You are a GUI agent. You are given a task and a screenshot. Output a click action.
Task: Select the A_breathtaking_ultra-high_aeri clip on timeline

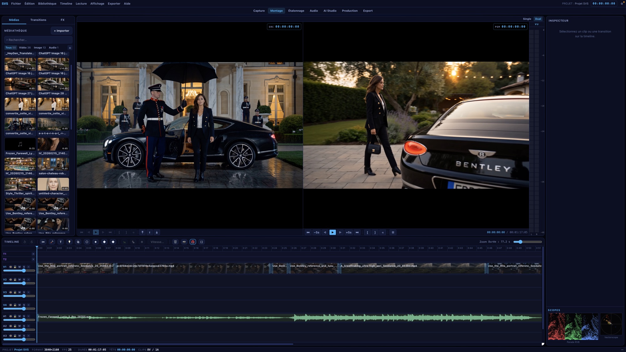point(413,268)
